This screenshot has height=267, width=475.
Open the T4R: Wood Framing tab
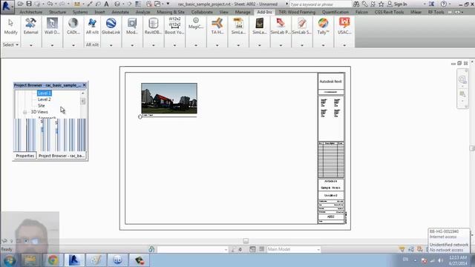tap(297, 12)
